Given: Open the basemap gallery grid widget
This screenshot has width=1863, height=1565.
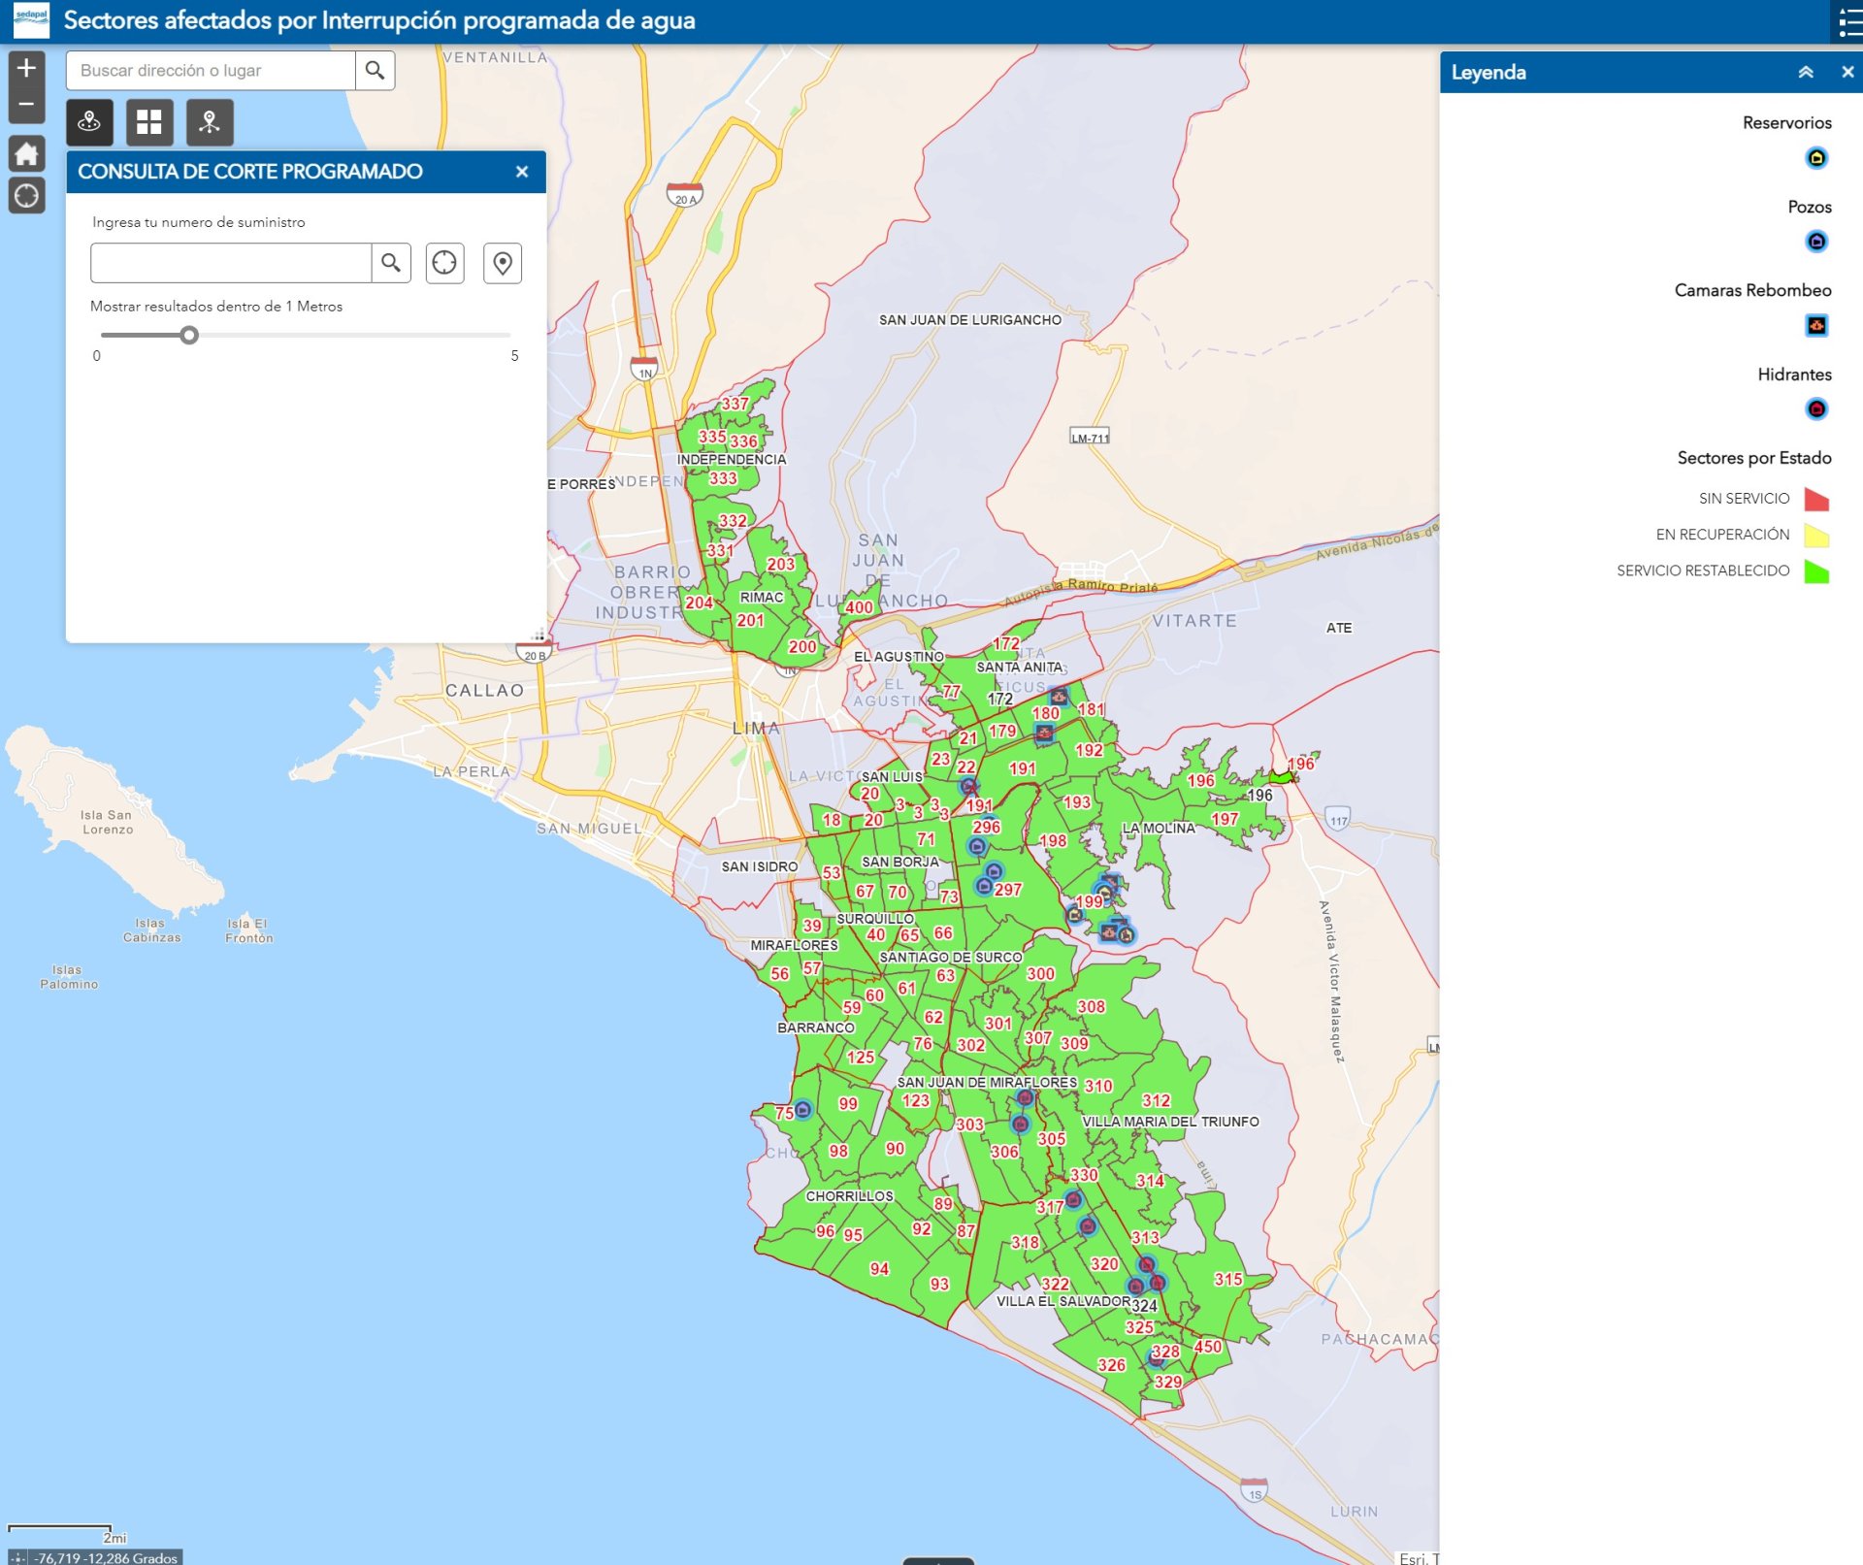Looking at the screenshot, I should 149,122.
